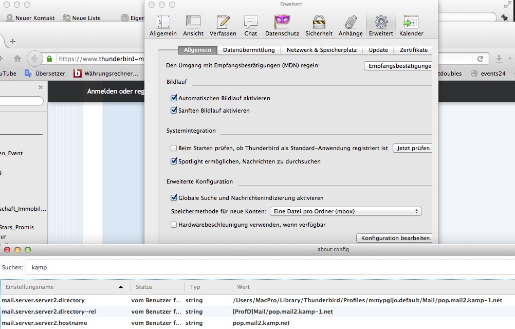Screen dimensions: 515x329
Task: Click the Jetzt prüfen button
Action: pyautogui.click(x=413, y=148)
